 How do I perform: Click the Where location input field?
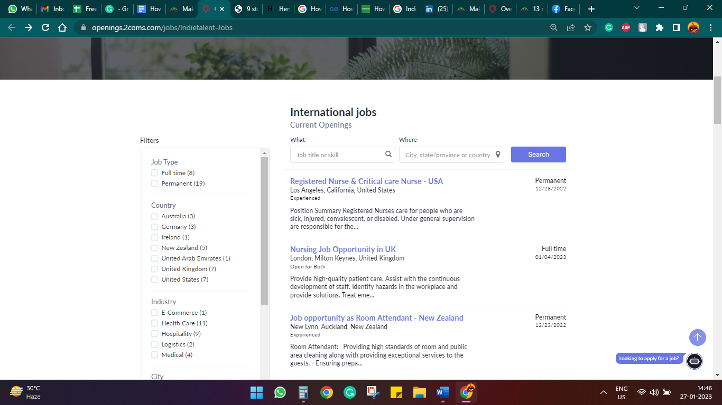pyautogui.click(x=447, y=155)
